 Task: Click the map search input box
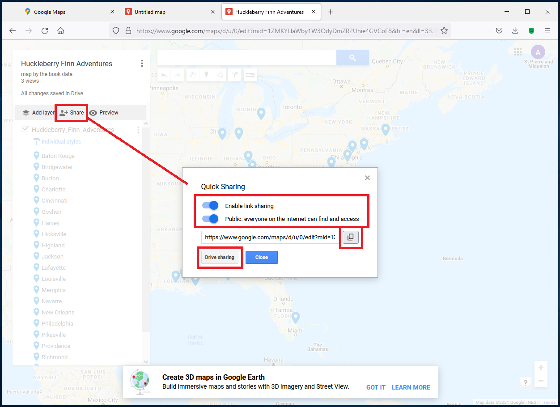coord(246,58)
